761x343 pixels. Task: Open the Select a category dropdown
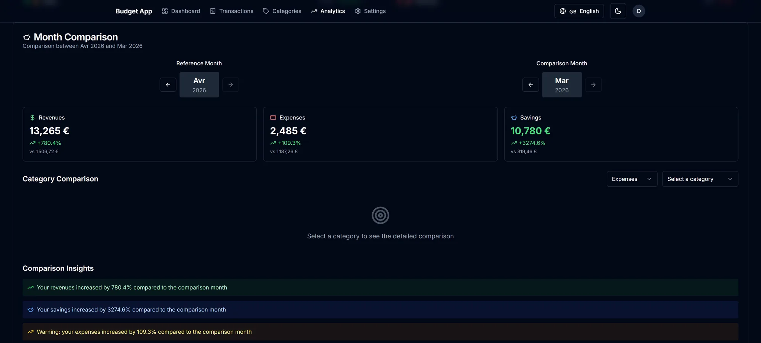coord(700,179)
